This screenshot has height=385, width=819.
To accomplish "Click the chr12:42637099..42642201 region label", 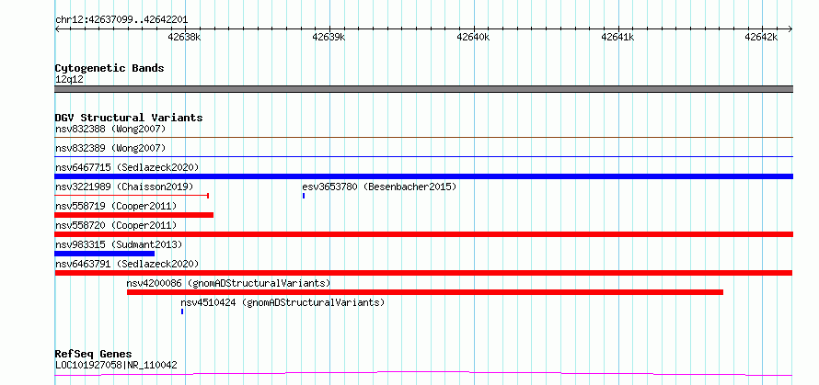I will [x=121, y=20].
